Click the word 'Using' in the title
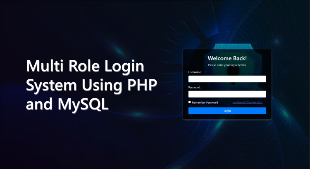Image resolution: width=310 pixels, height=169 pixels. pos(99,85)
